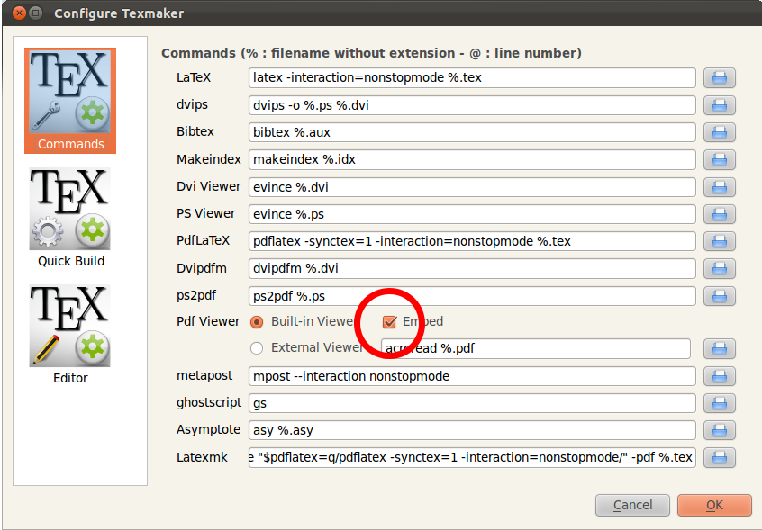Browse for the PS Viewer executable

(719, 214)
